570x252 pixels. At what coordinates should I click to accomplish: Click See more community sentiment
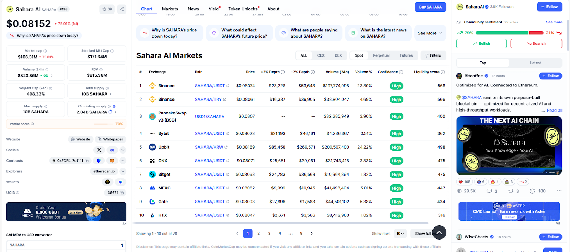[x=554, y=22]
